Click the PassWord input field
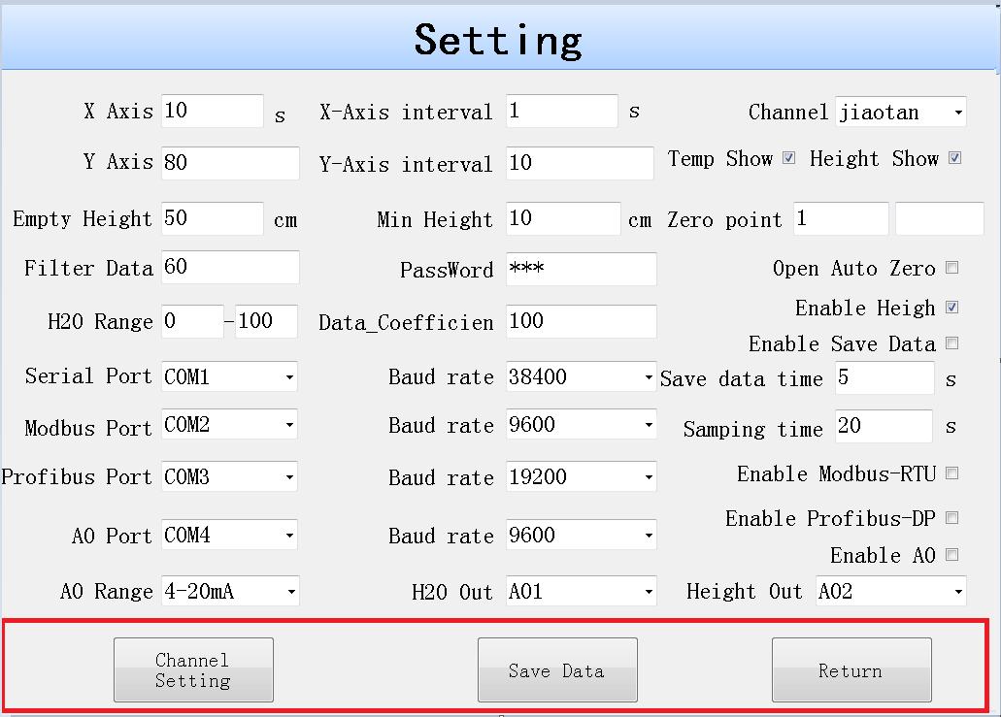This screenshot has height=717, width=1001. [581, 269]
